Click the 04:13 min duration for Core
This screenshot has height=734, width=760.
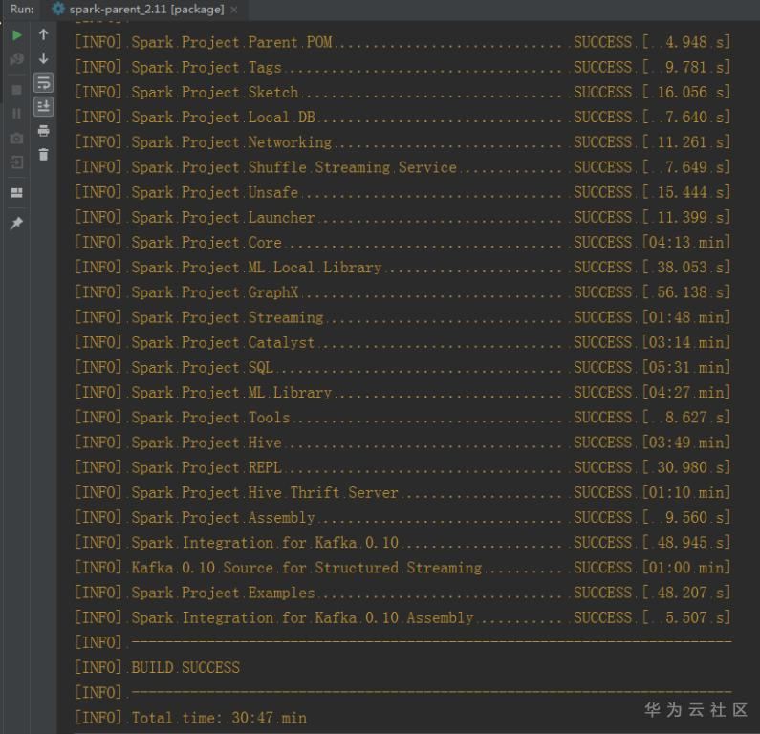(686, 242)
